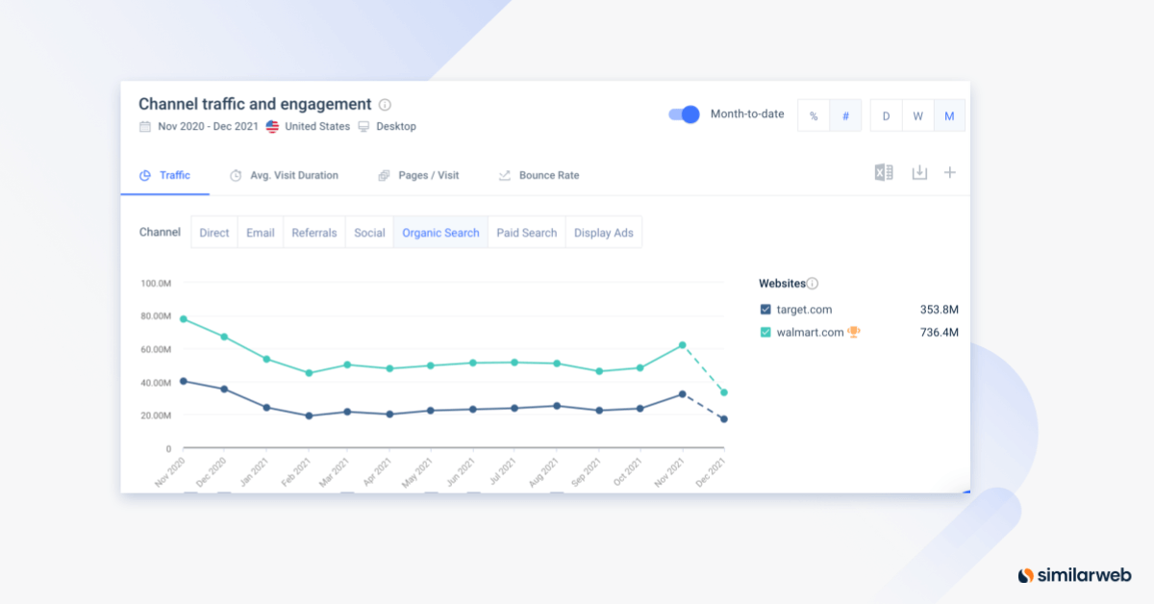Open the Pages / Visit tab
This screenshot has height=604, width=1154.
click(418, 175)
